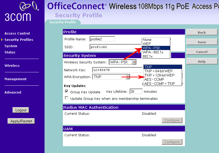219x153 pixels.
Task: Click the Logout button
Action: 21,110
